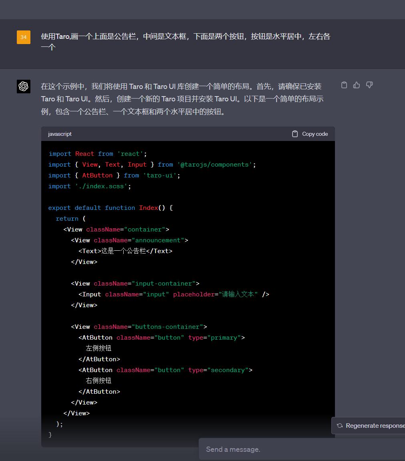
Task: Click the 右侧按钮 text in code
Action: [98, 381]
